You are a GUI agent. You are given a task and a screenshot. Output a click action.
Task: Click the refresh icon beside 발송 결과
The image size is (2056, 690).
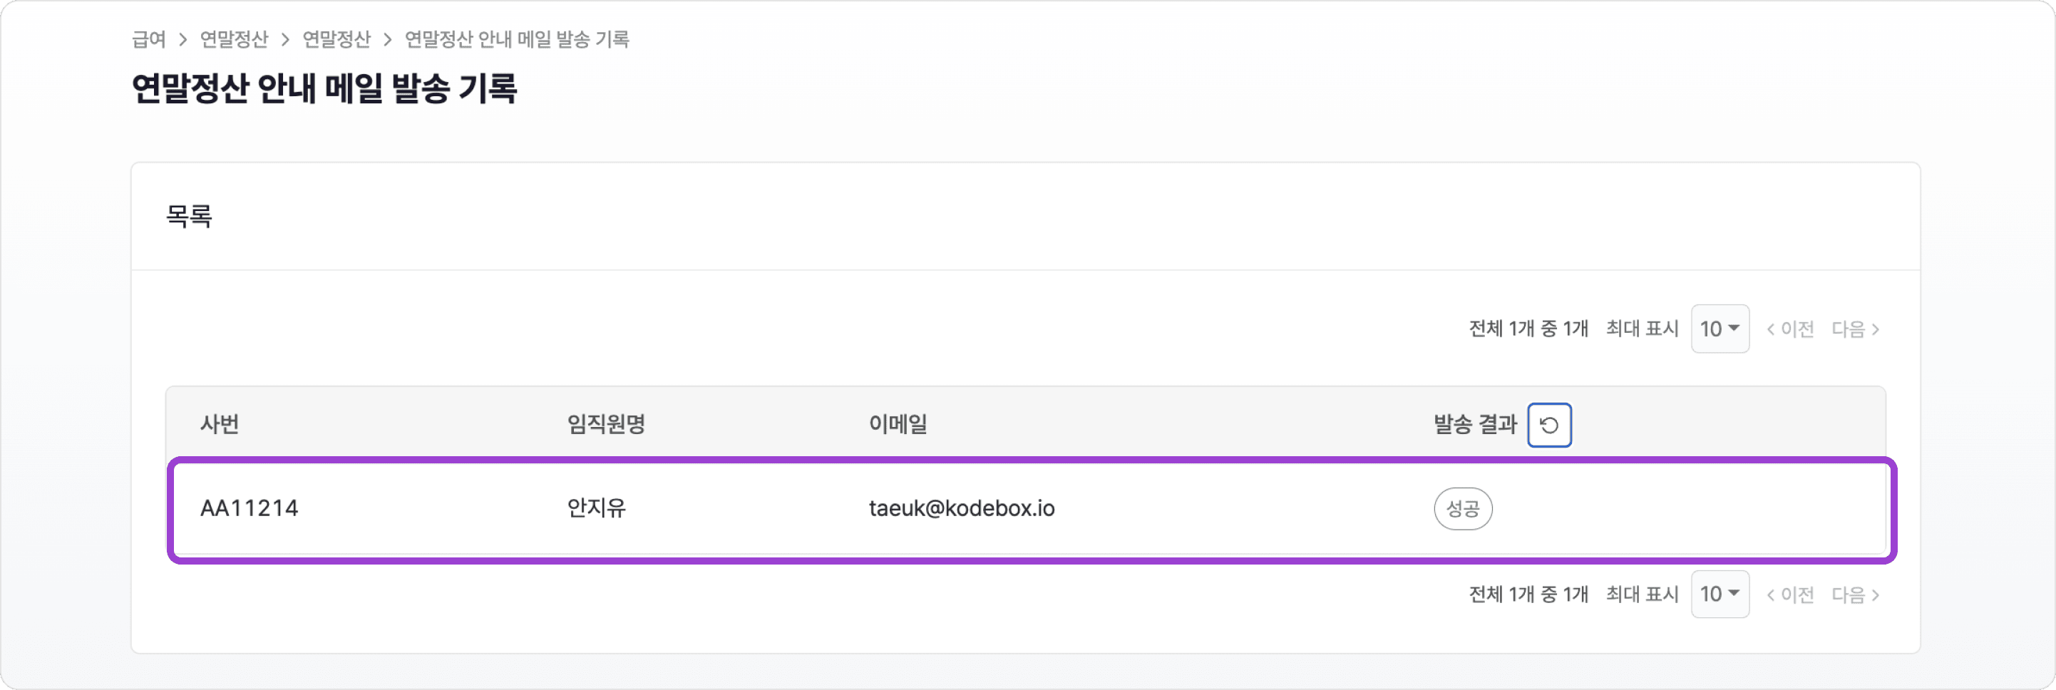tap(1548, 425)
